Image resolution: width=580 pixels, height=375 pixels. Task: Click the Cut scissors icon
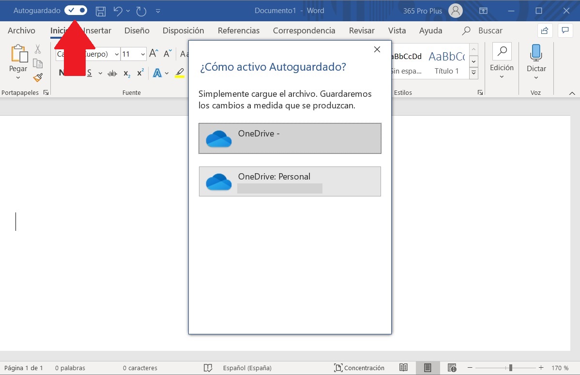(38, 49)
